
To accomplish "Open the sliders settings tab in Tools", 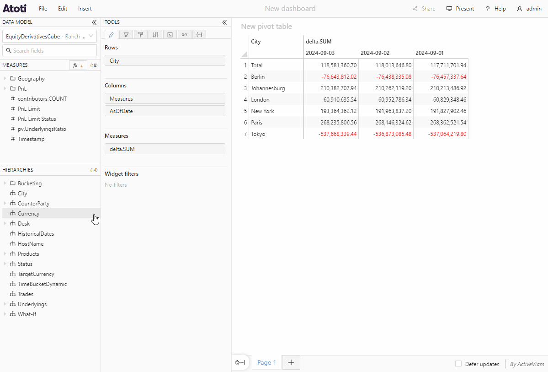I will tap(155, 35).
